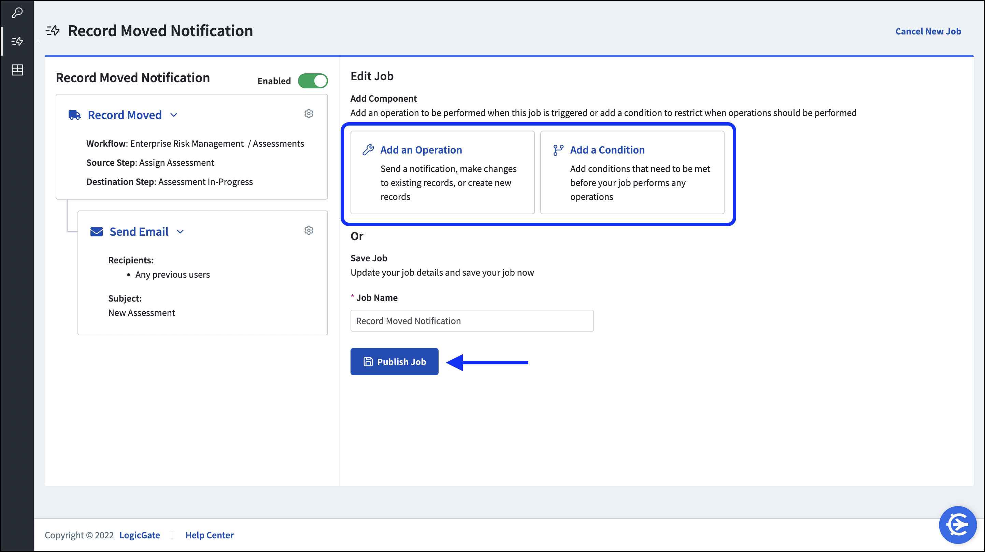Click Cancel New Job link
This screenshot has width=985, height=552.
[928, 31]
